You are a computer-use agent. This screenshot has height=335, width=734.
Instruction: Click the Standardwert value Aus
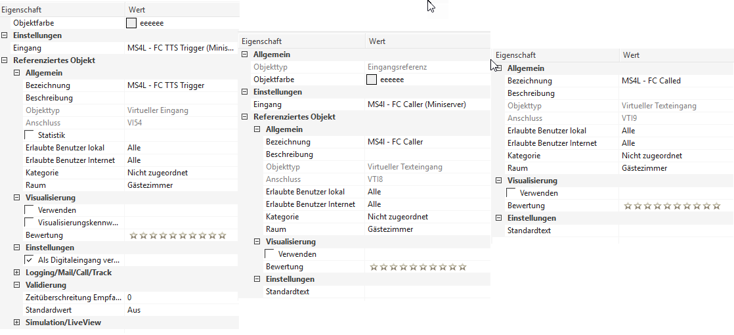pyautogui.click(x=134, y=310)
